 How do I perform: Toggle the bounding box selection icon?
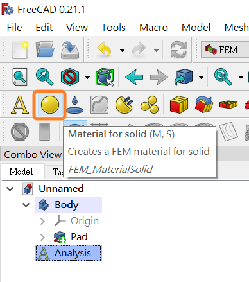pyautogui.click(x=105, y=77)
